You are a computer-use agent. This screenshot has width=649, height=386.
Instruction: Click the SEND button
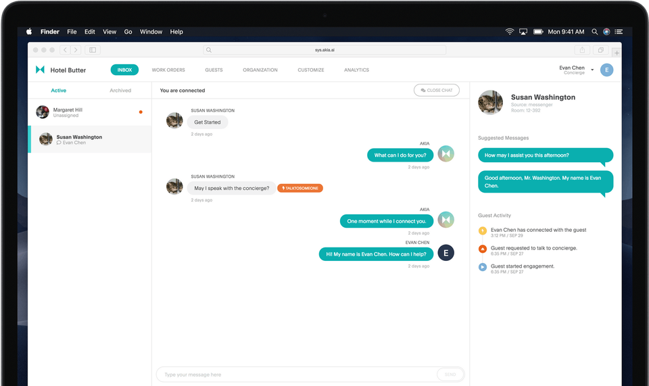450,375
